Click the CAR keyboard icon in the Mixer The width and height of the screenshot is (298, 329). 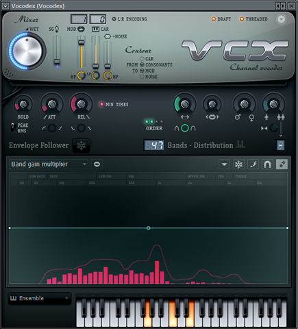tap(95, 29)
